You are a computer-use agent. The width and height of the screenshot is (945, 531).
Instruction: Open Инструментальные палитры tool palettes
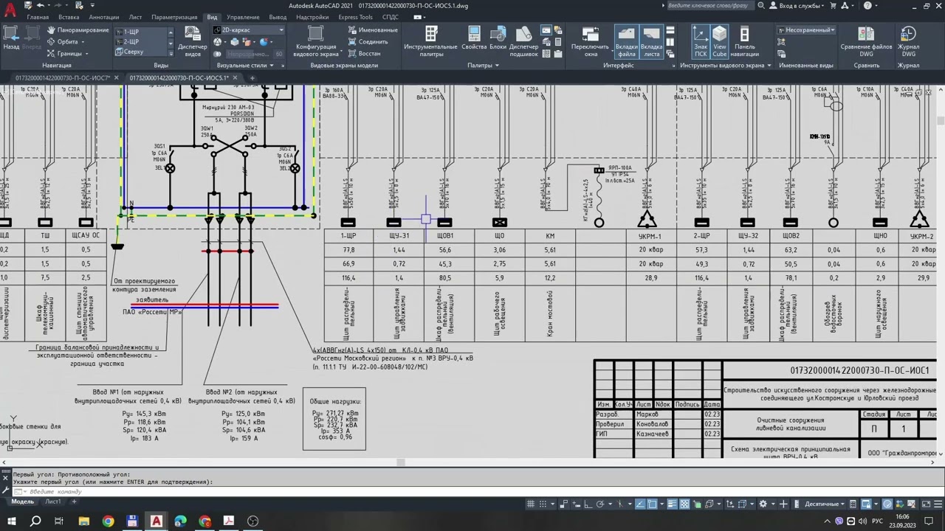point(430,41)
